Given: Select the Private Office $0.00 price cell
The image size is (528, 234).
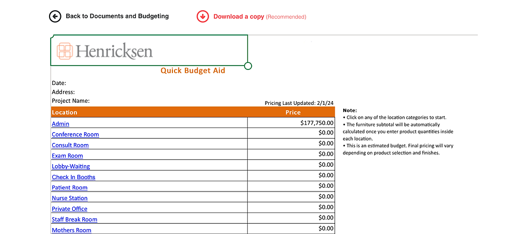Looking at the screenshot, I should point(291,208).
